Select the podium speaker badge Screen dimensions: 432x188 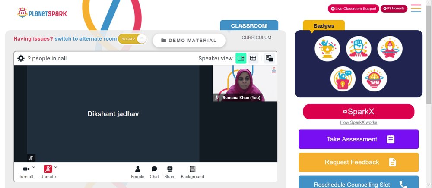tap(343, 79)
